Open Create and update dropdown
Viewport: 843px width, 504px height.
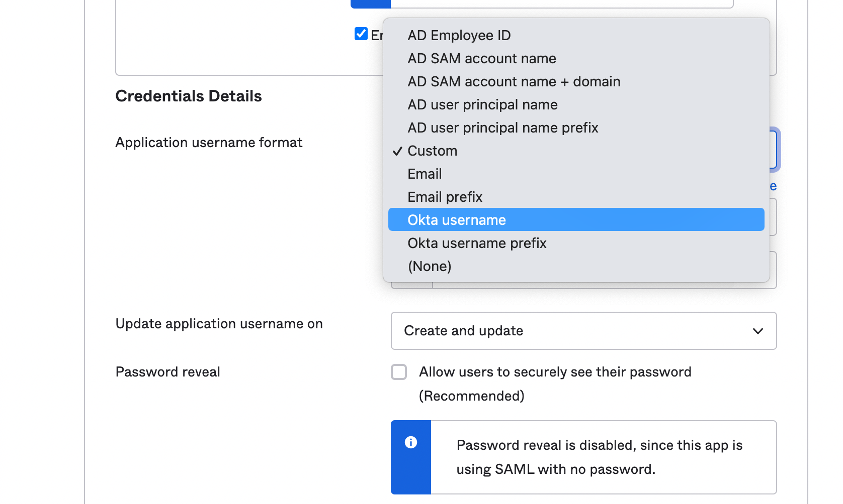point(583,331)
